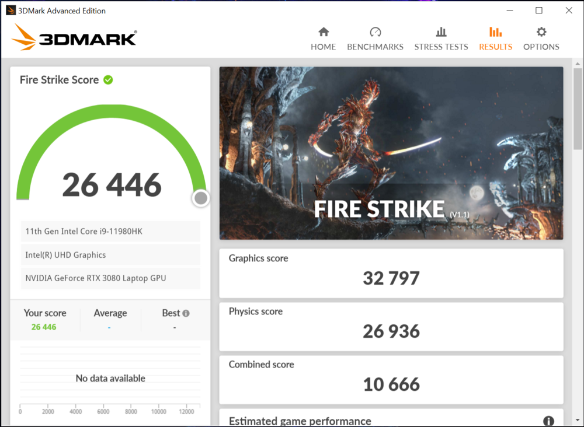Click the title bar 3DMark app icon
This screenshot has width=584, height=427.
click(x=11, y=10)
